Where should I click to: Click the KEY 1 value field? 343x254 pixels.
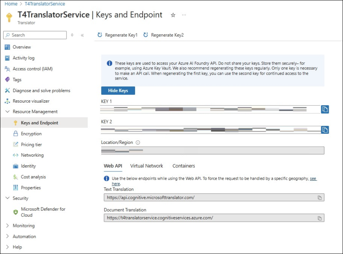210,109
